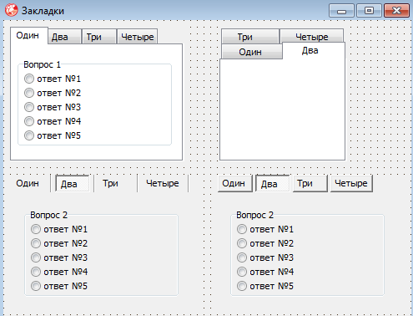Click the bottom-left Вопрос 2 group caption
413x316 pixels.
click(49, 215)
